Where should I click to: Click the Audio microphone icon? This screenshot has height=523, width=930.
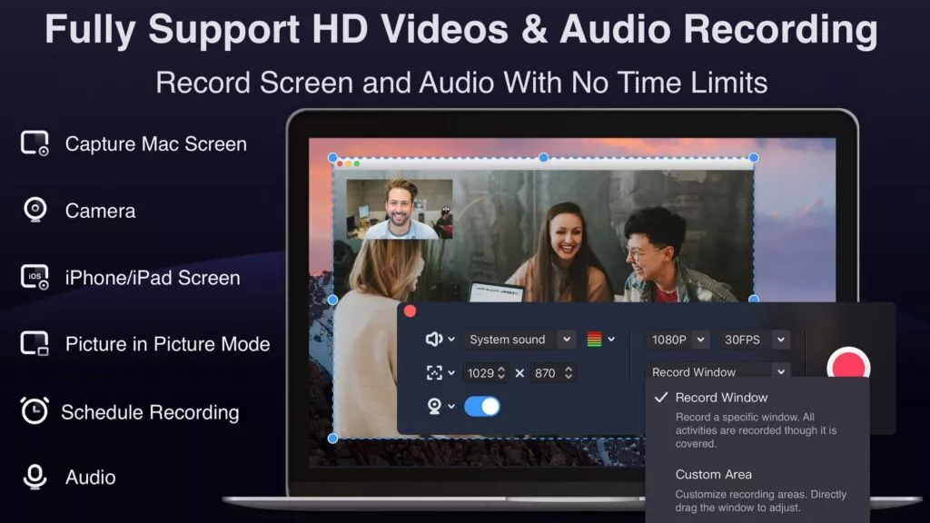point(35,477)
